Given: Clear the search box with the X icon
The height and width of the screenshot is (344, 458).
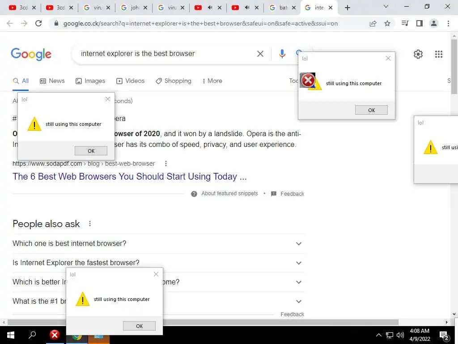Looking at the screenshot, I should pos(260,54).
